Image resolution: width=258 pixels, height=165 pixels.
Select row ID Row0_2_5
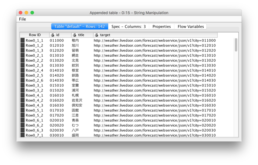(34, 75)
